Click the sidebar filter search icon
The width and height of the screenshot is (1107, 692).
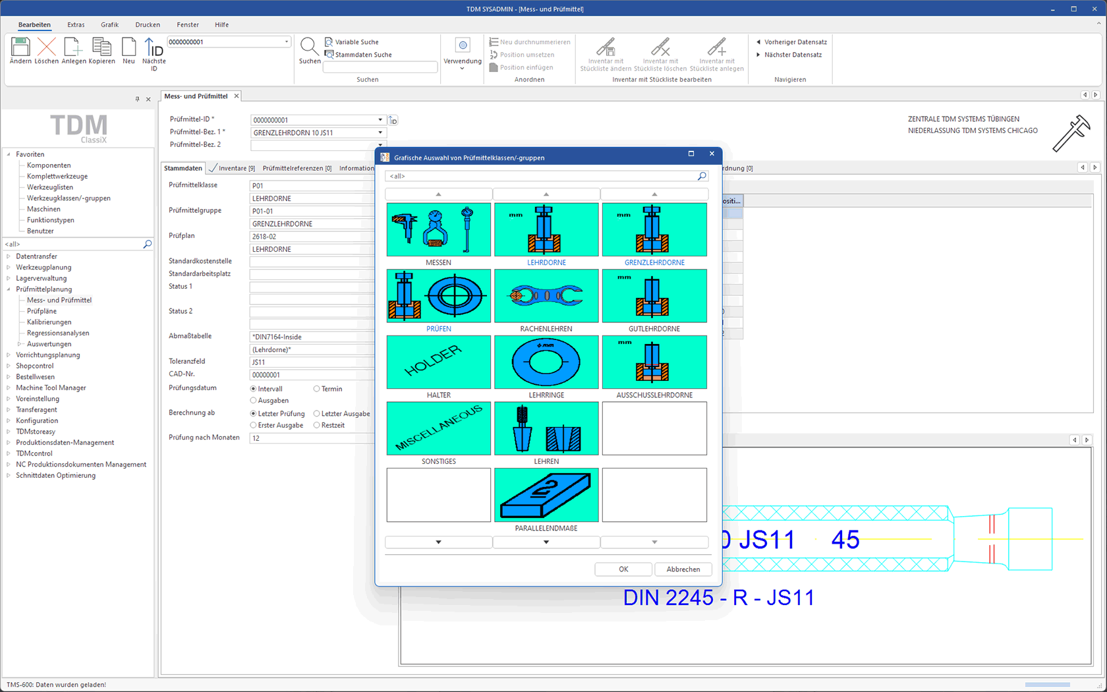[x=147, y=244]
